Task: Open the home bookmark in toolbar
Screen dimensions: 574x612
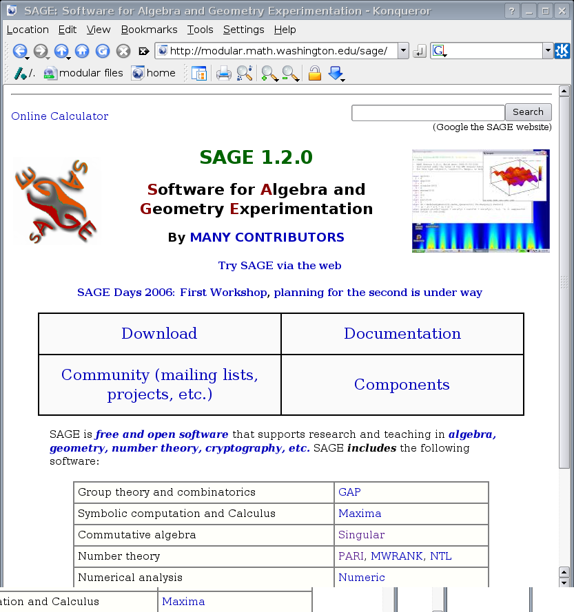Action: (x=153, y=73)
